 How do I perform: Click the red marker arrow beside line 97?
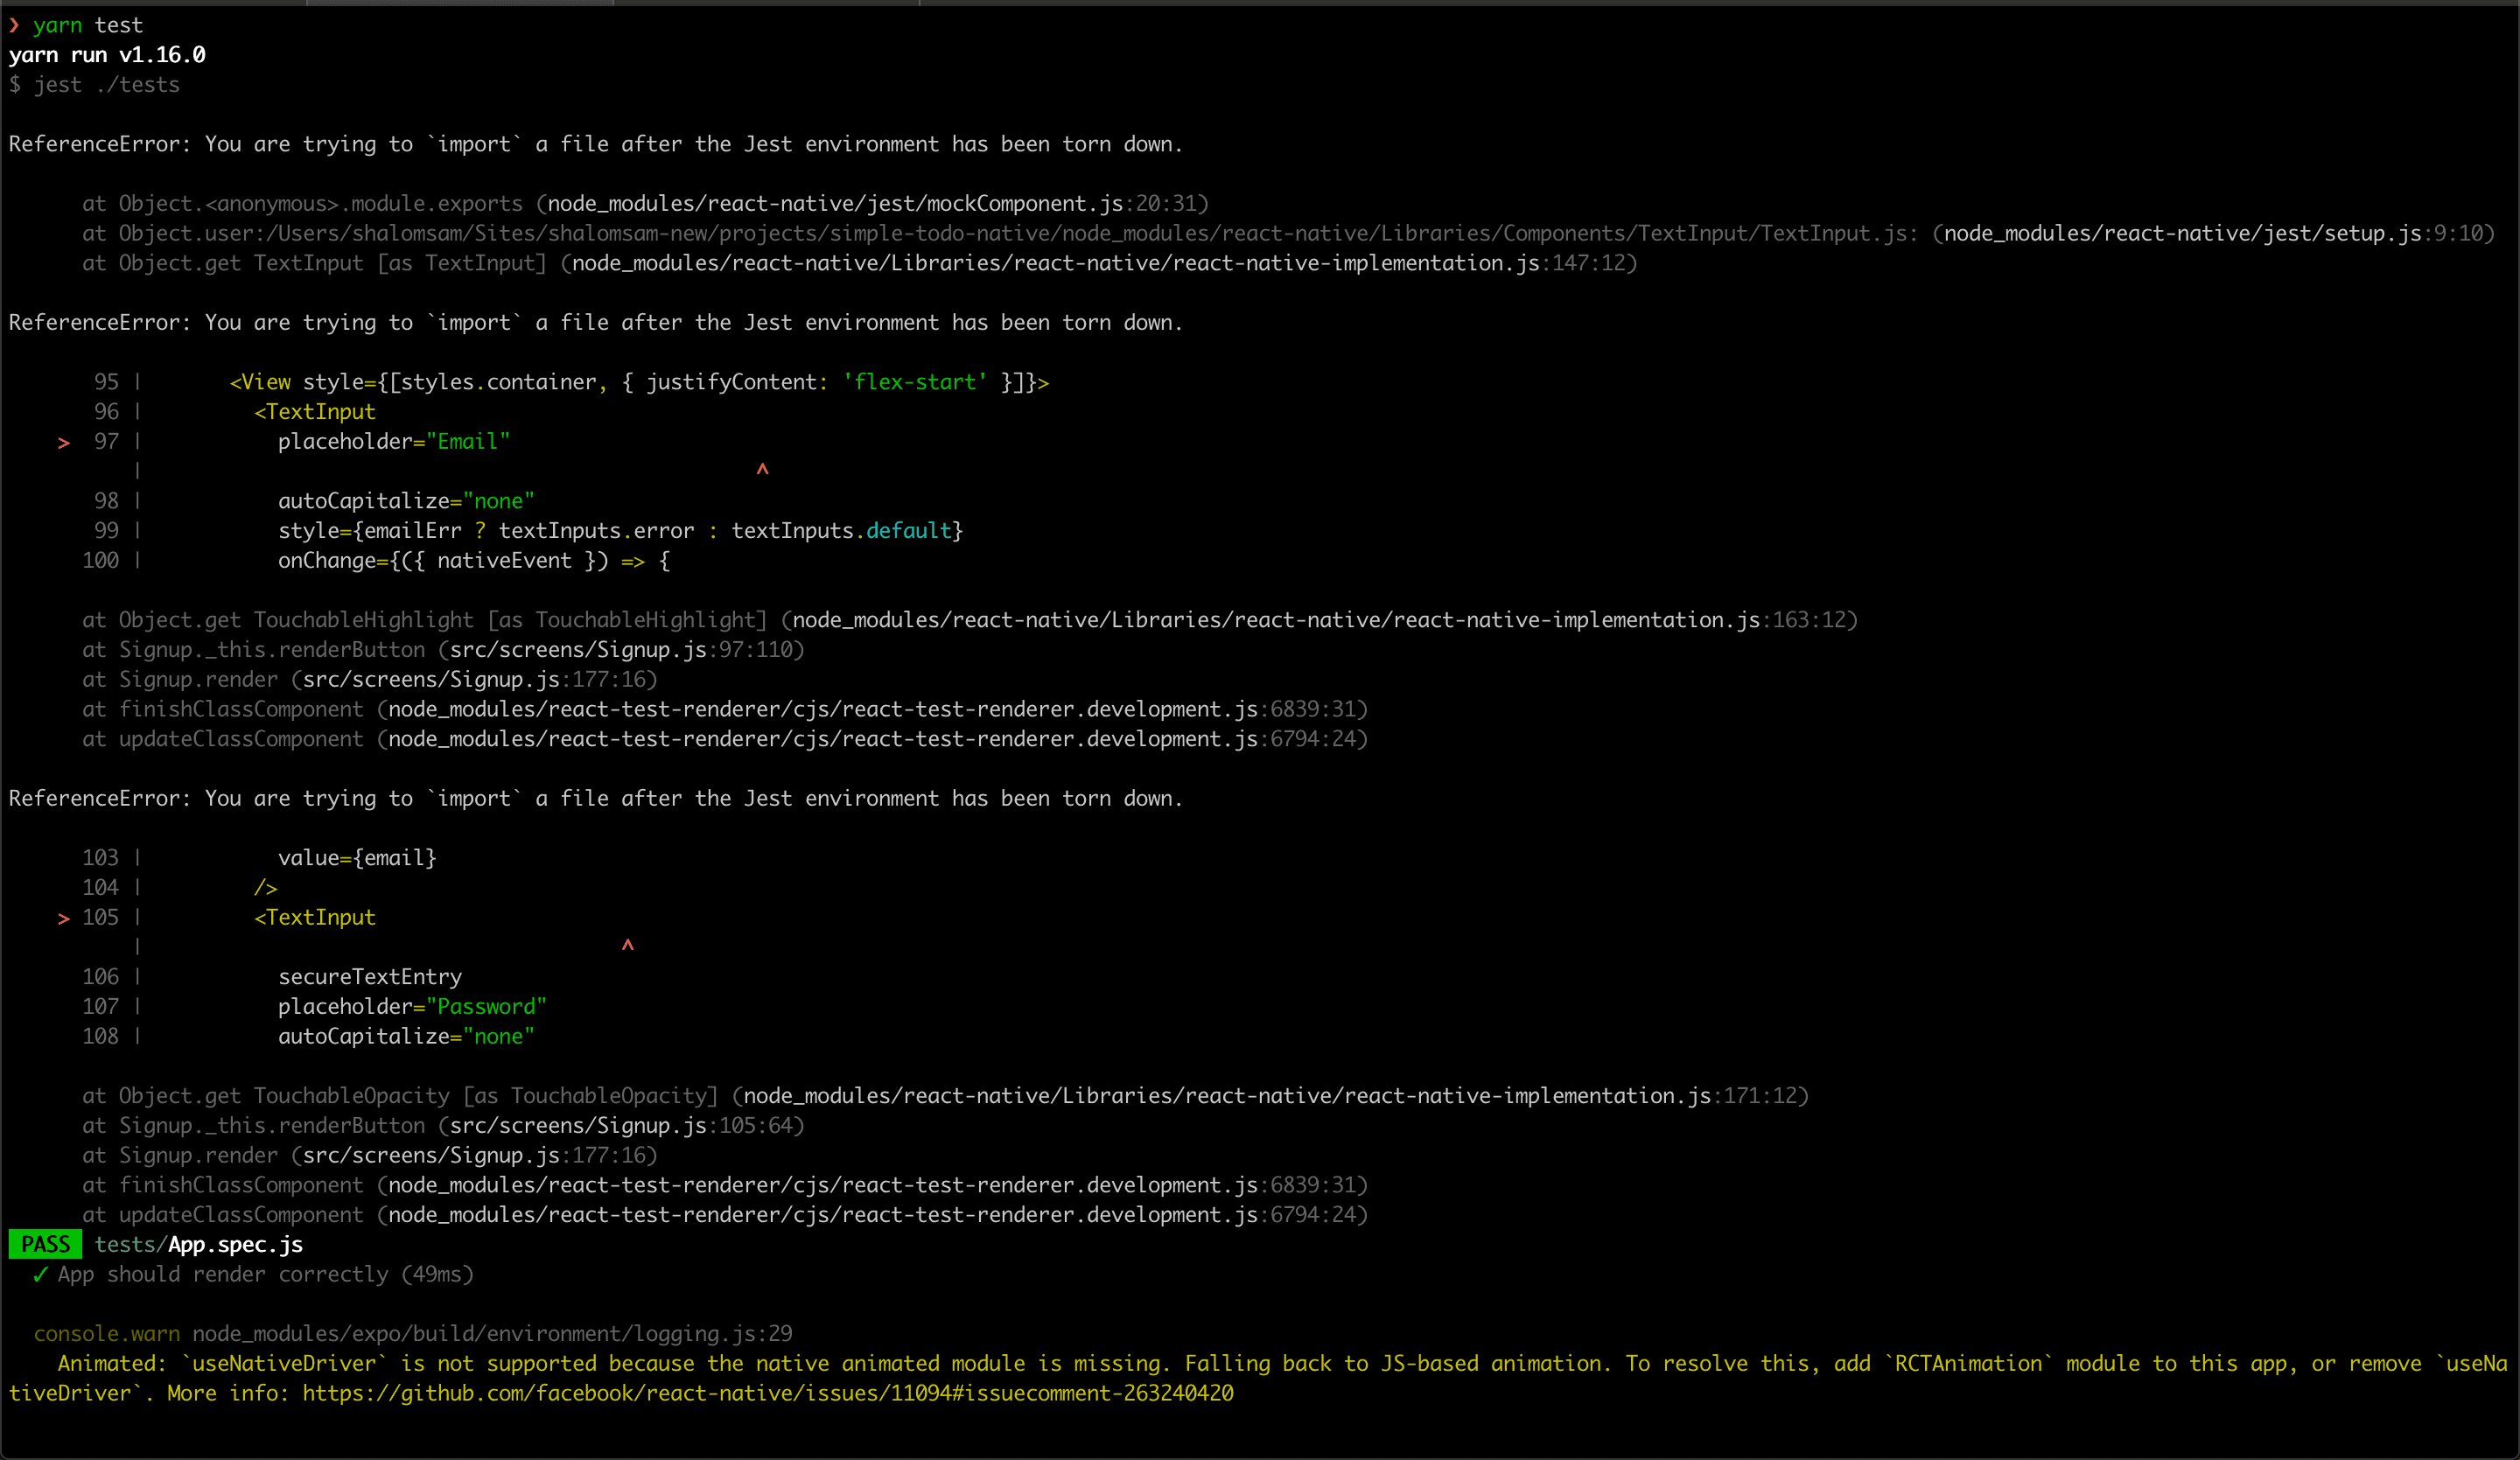point(64,442)
